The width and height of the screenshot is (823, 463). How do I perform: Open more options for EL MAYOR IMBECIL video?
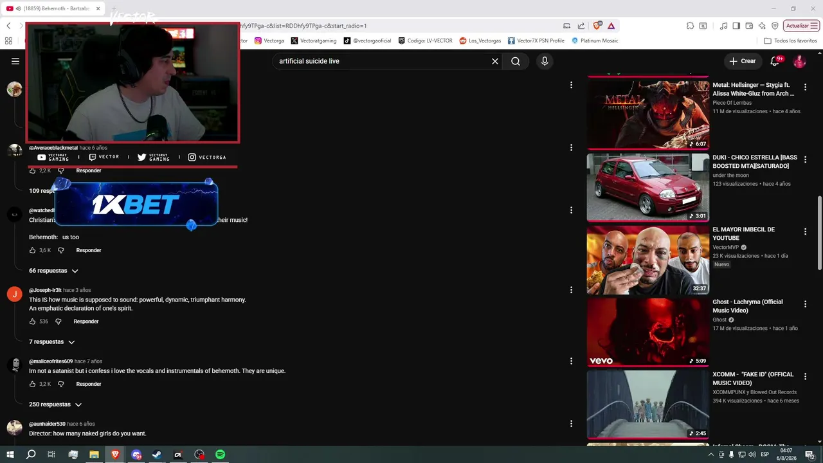805,232
